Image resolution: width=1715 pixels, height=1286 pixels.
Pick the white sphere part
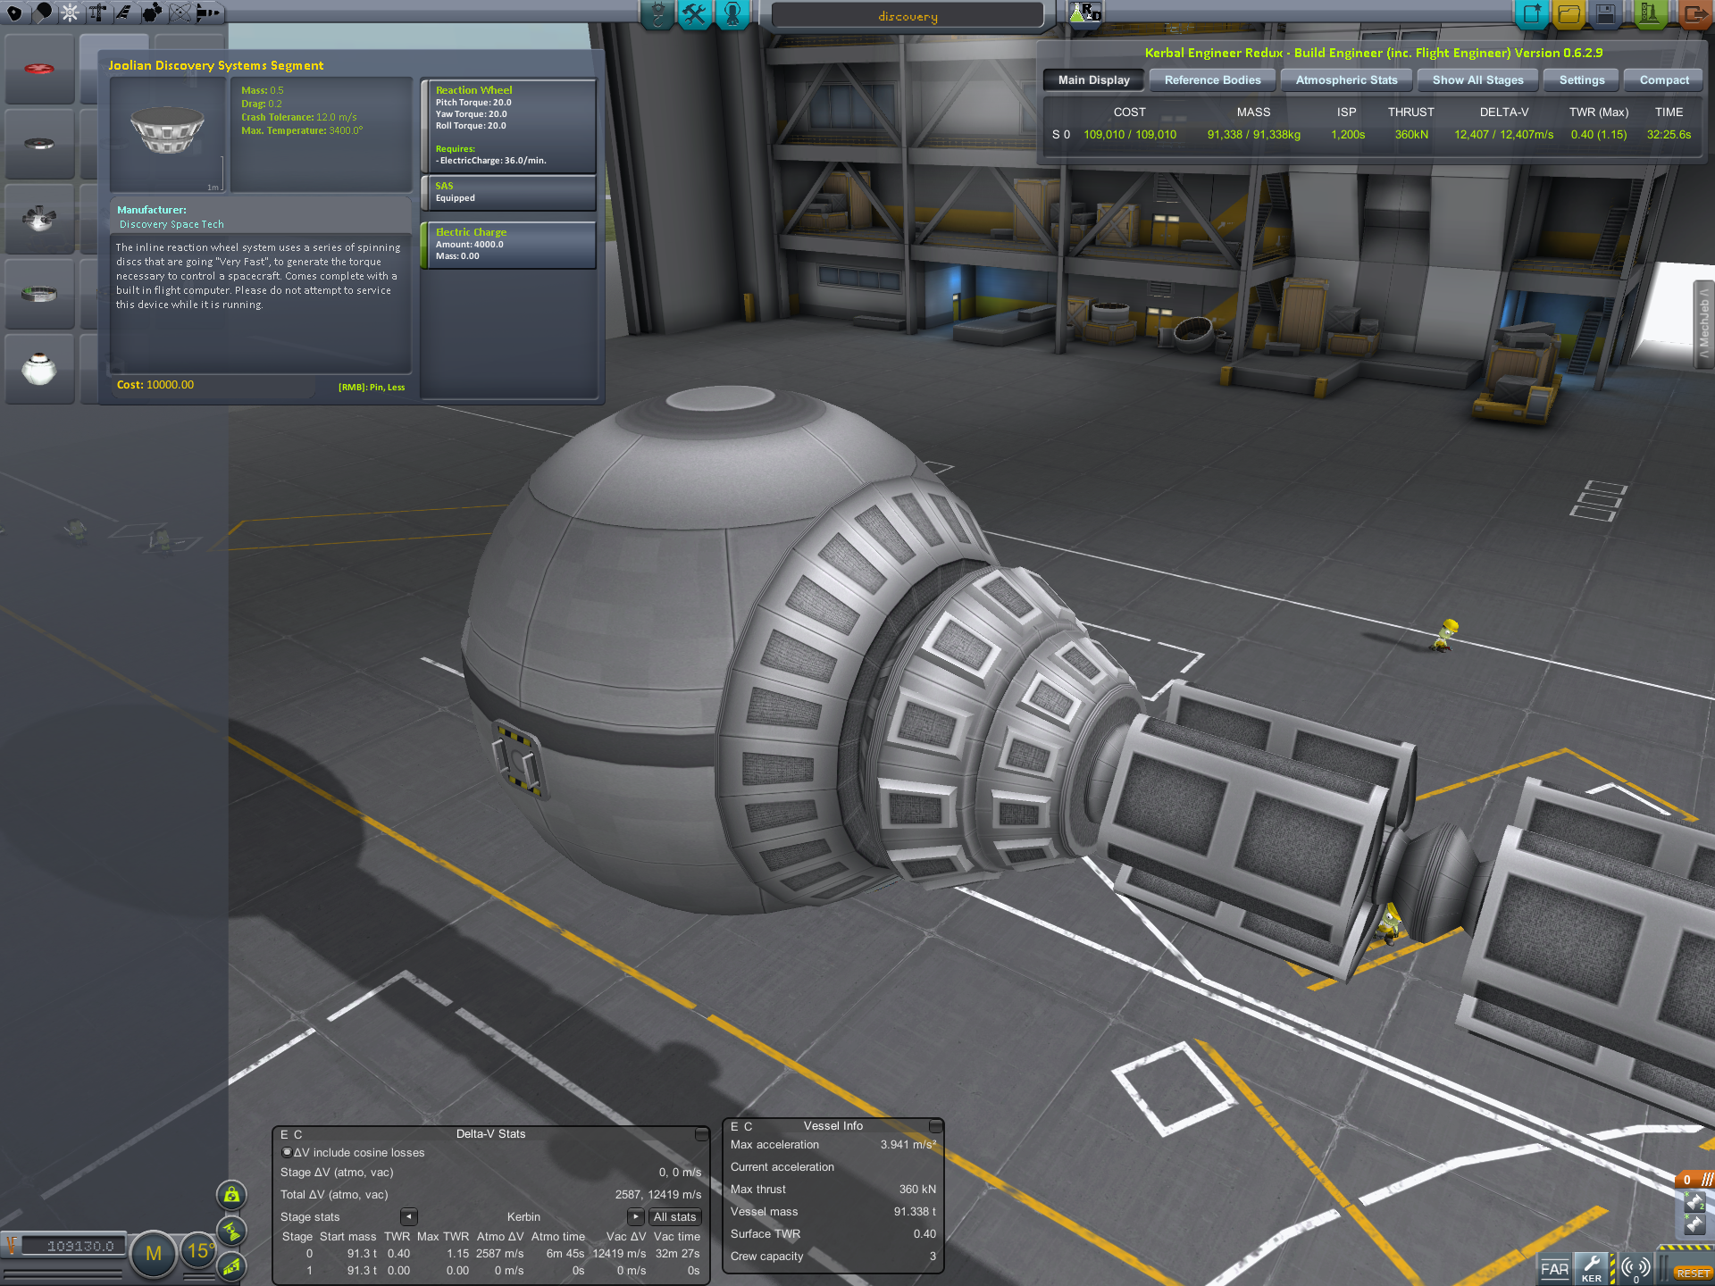(x=39, y=369)
